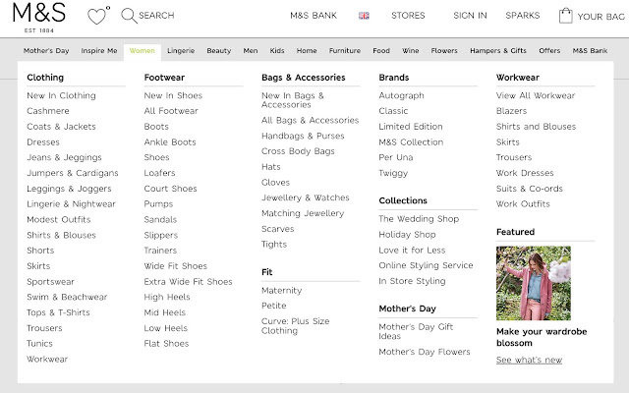This screenshot has height=393, width=629.
Task: Click the Sign In link
Action: [470, 16]
